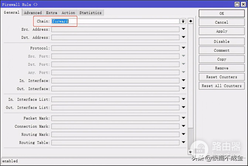Image resolution: width=248 pixels, height=166 pixels.
Task: Switch to the Advanced tab
Action: tap(33, 13)
